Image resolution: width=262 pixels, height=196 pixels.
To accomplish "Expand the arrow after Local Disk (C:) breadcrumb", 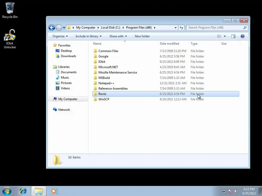I will 123,28.
